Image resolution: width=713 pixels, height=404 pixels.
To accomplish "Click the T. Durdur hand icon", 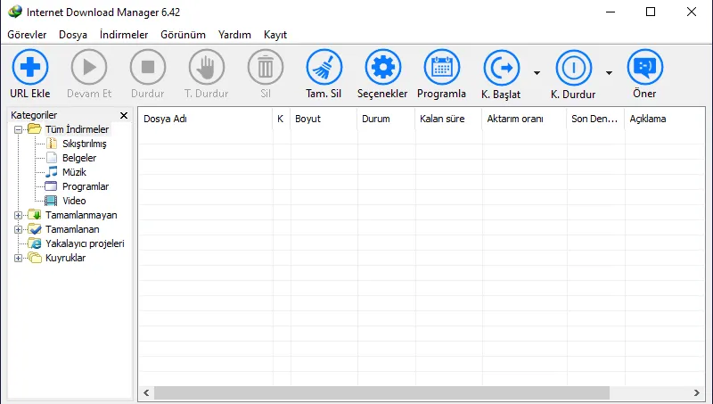I will click(207, 68).
